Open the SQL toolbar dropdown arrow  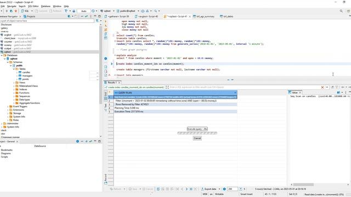click(x=32, y=11)
